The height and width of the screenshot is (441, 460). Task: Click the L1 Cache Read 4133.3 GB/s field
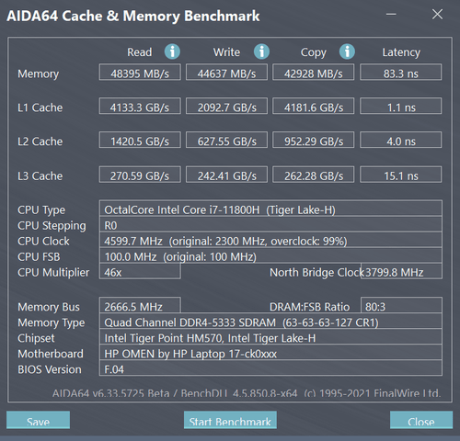(x=140, y=106)
